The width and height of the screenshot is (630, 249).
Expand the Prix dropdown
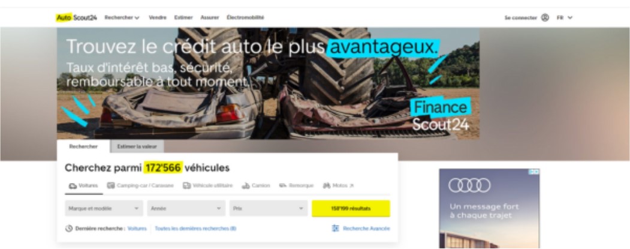point(269,208)
